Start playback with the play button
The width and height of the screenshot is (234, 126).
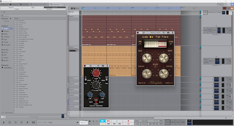click(117, 121)
